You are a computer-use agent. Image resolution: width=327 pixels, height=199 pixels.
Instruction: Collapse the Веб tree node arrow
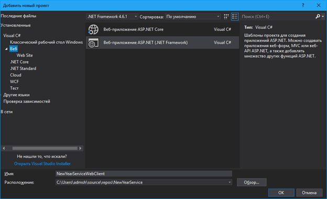click(6, 49)
